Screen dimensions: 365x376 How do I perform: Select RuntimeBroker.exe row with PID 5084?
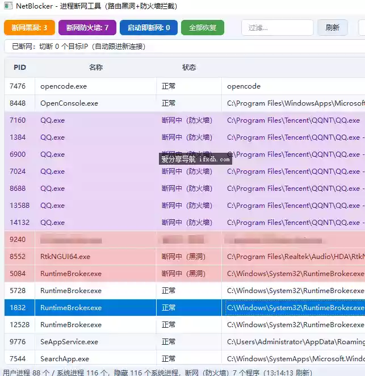pos(184,273)
